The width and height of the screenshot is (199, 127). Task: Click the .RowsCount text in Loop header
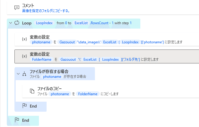click(x=99, y=23)
